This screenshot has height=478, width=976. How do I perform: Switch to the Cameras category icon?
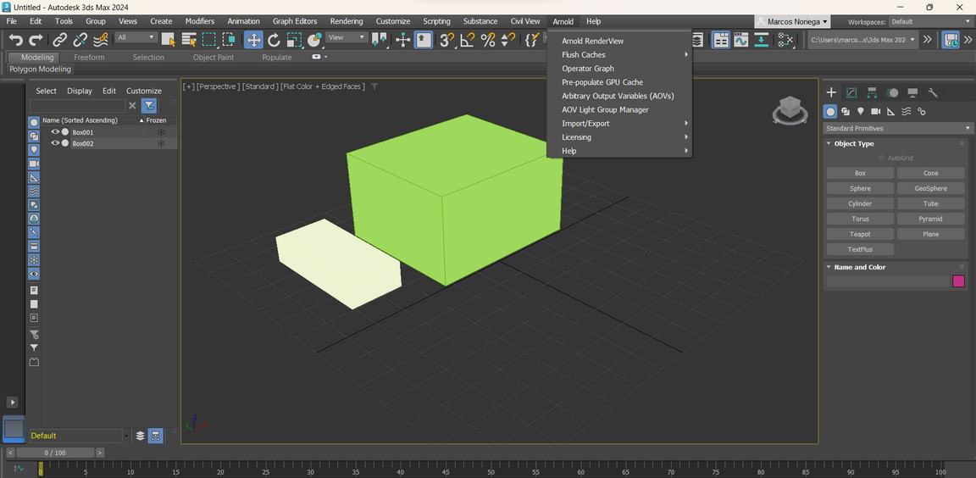(x=876, y=111)
